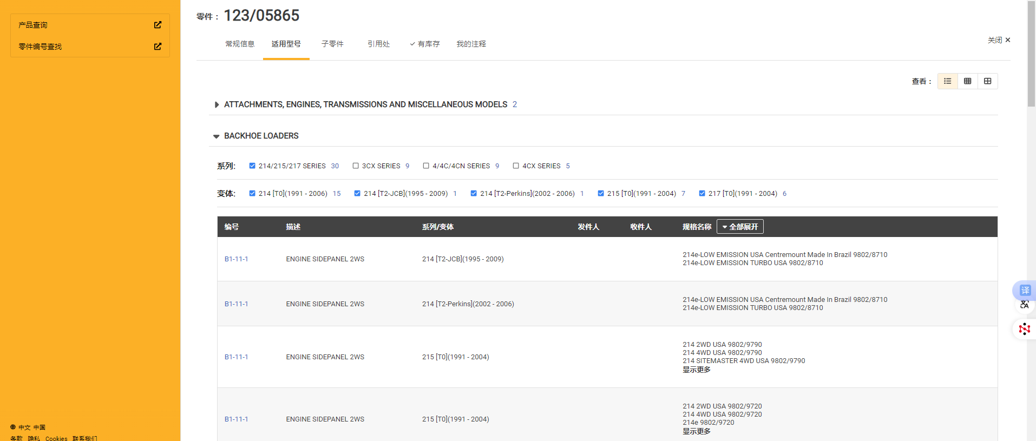Click the 全部展开 expand-all dropdown
Image resolution: width=1036 pixels, height=441 pixels.
pos(740,227)
